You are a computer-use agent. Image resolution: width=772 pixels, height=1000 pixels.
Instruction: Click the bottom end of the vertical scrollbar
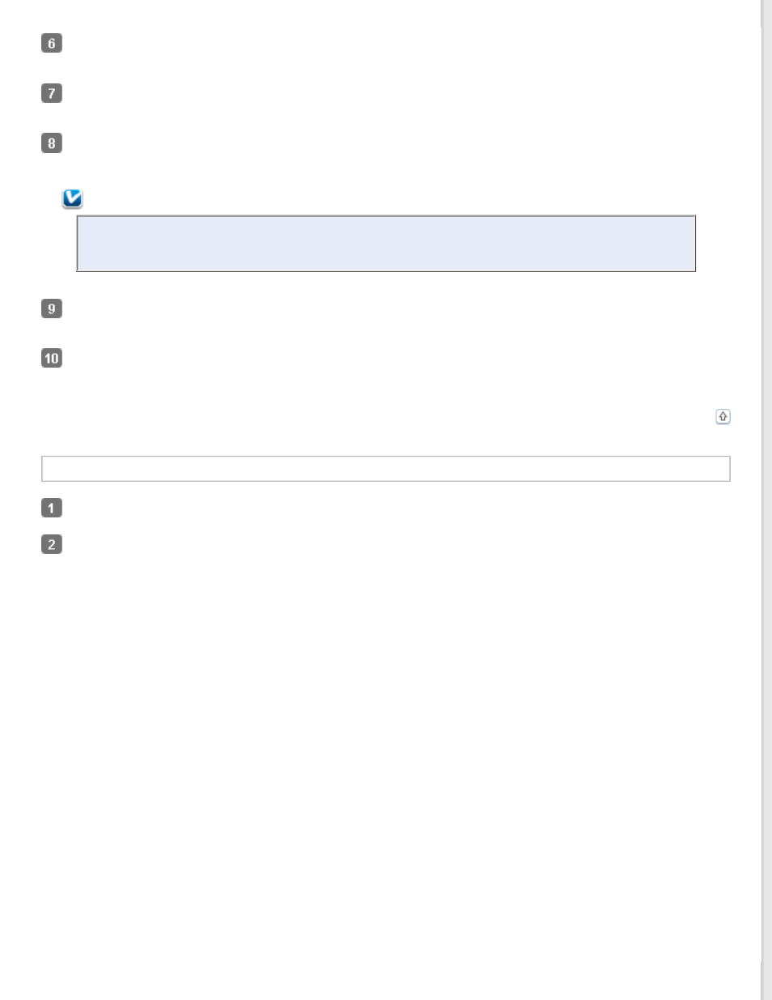tap(766, 981)
